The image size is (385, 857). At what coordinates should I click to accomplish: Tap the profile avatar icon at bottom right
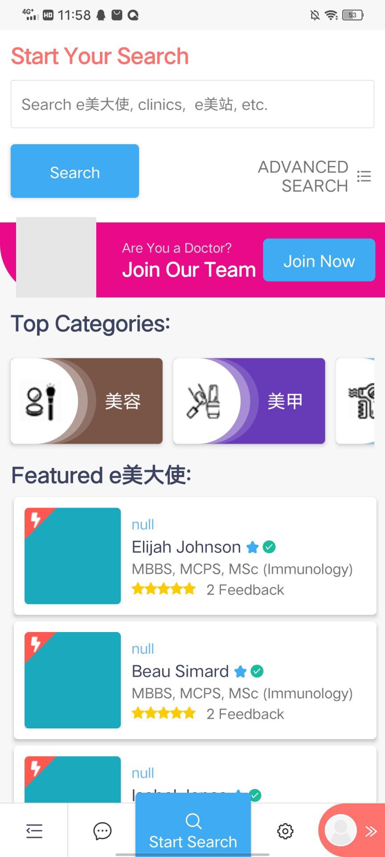341,830
